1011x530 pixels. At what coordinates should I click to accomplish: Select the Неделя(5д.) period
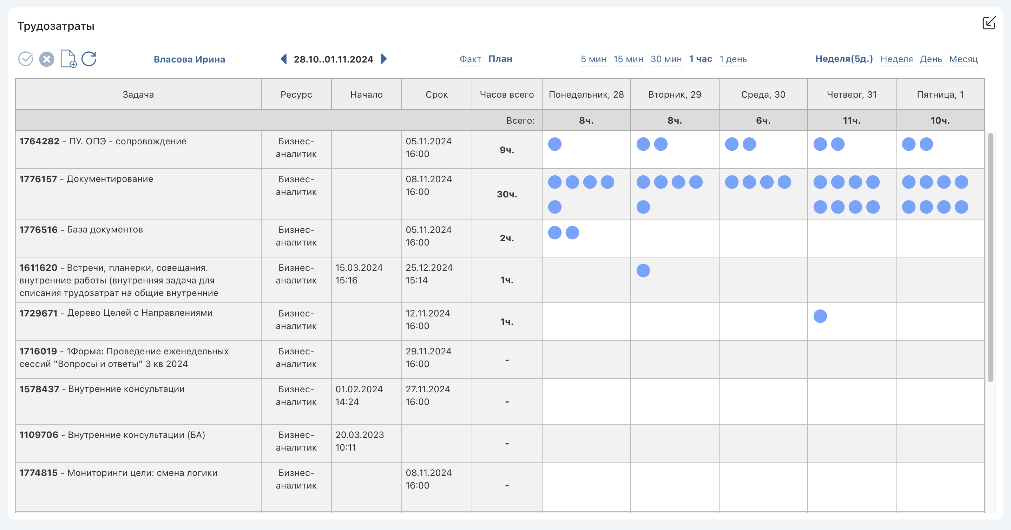pyautogui.click(x=844, y=59)
